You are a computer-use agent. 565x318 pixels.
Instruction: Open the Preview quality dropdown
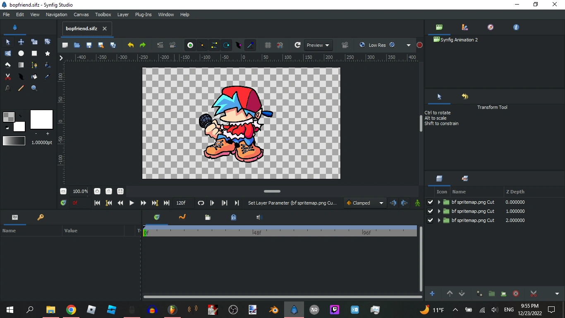tap(318, 45)
